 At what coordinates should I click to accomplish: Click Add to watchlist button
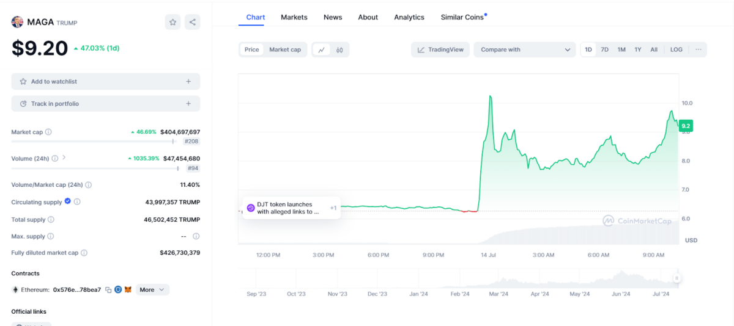(x=106, y=81)
